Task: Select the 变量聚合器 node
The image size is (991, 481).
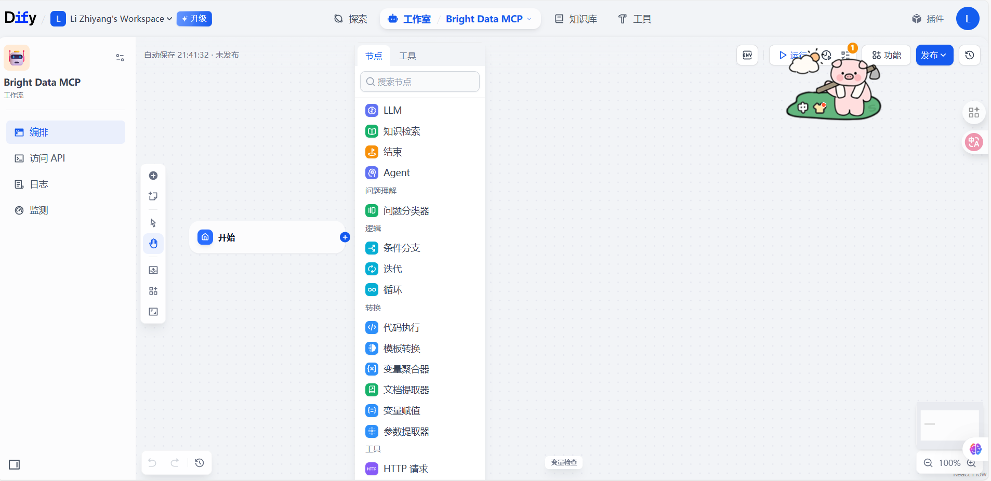Action: click(420, 369)
